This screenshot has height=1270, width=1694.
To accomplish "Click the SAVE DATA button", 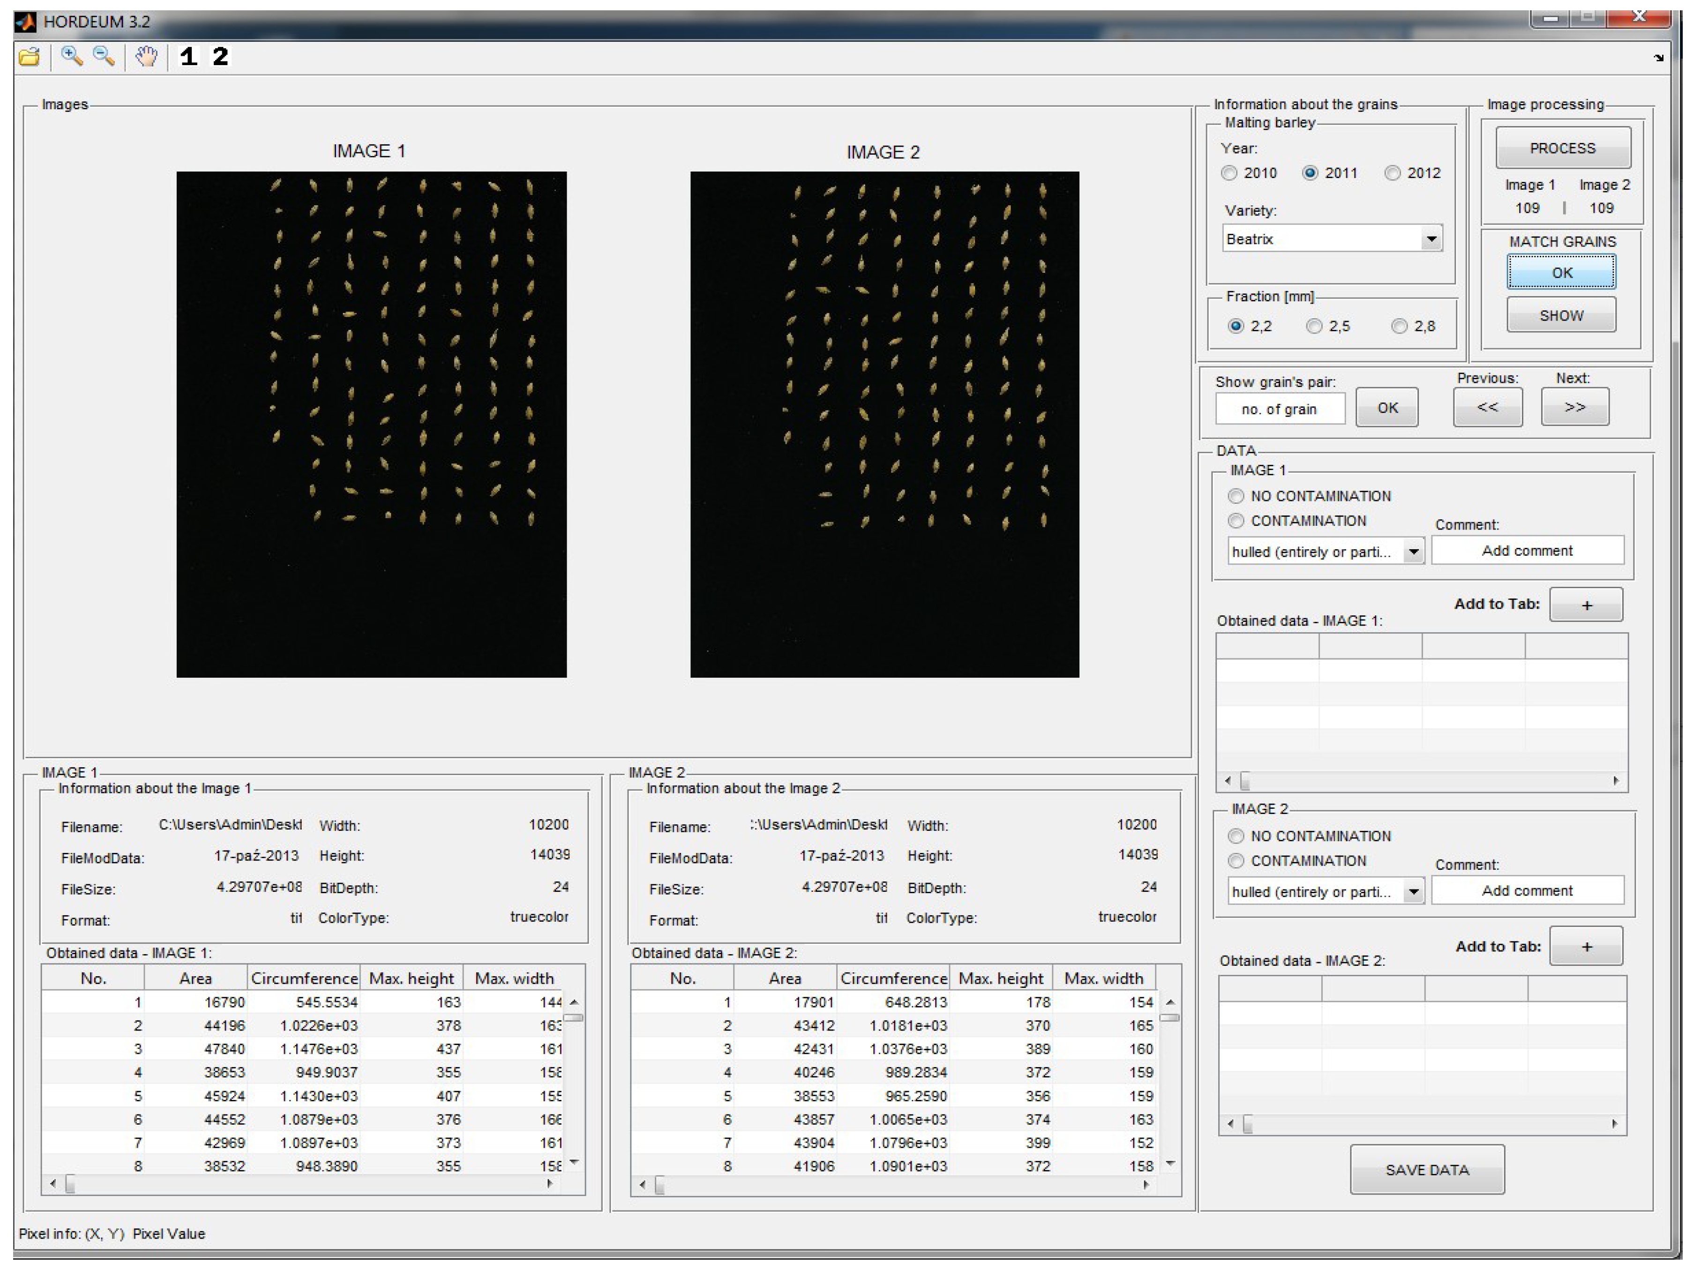I will click(x=1427, y=1169).
